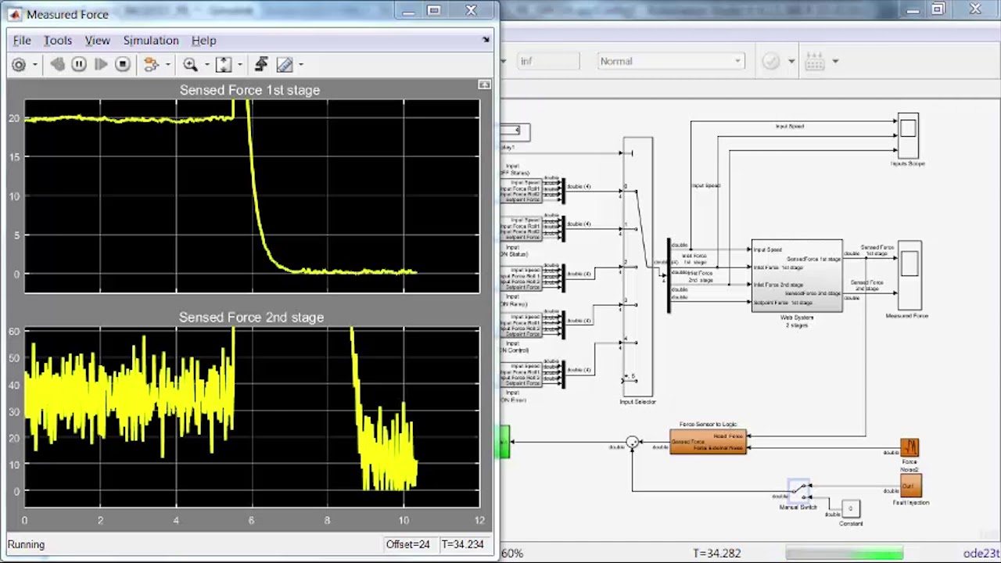Click the model advisor checkmark icon
The height and width of the screenshot is (563, 1001).
[771, 61]
